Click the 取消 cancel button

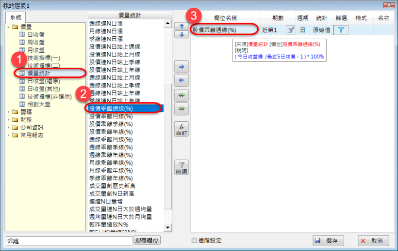click(x=373, y=241)
